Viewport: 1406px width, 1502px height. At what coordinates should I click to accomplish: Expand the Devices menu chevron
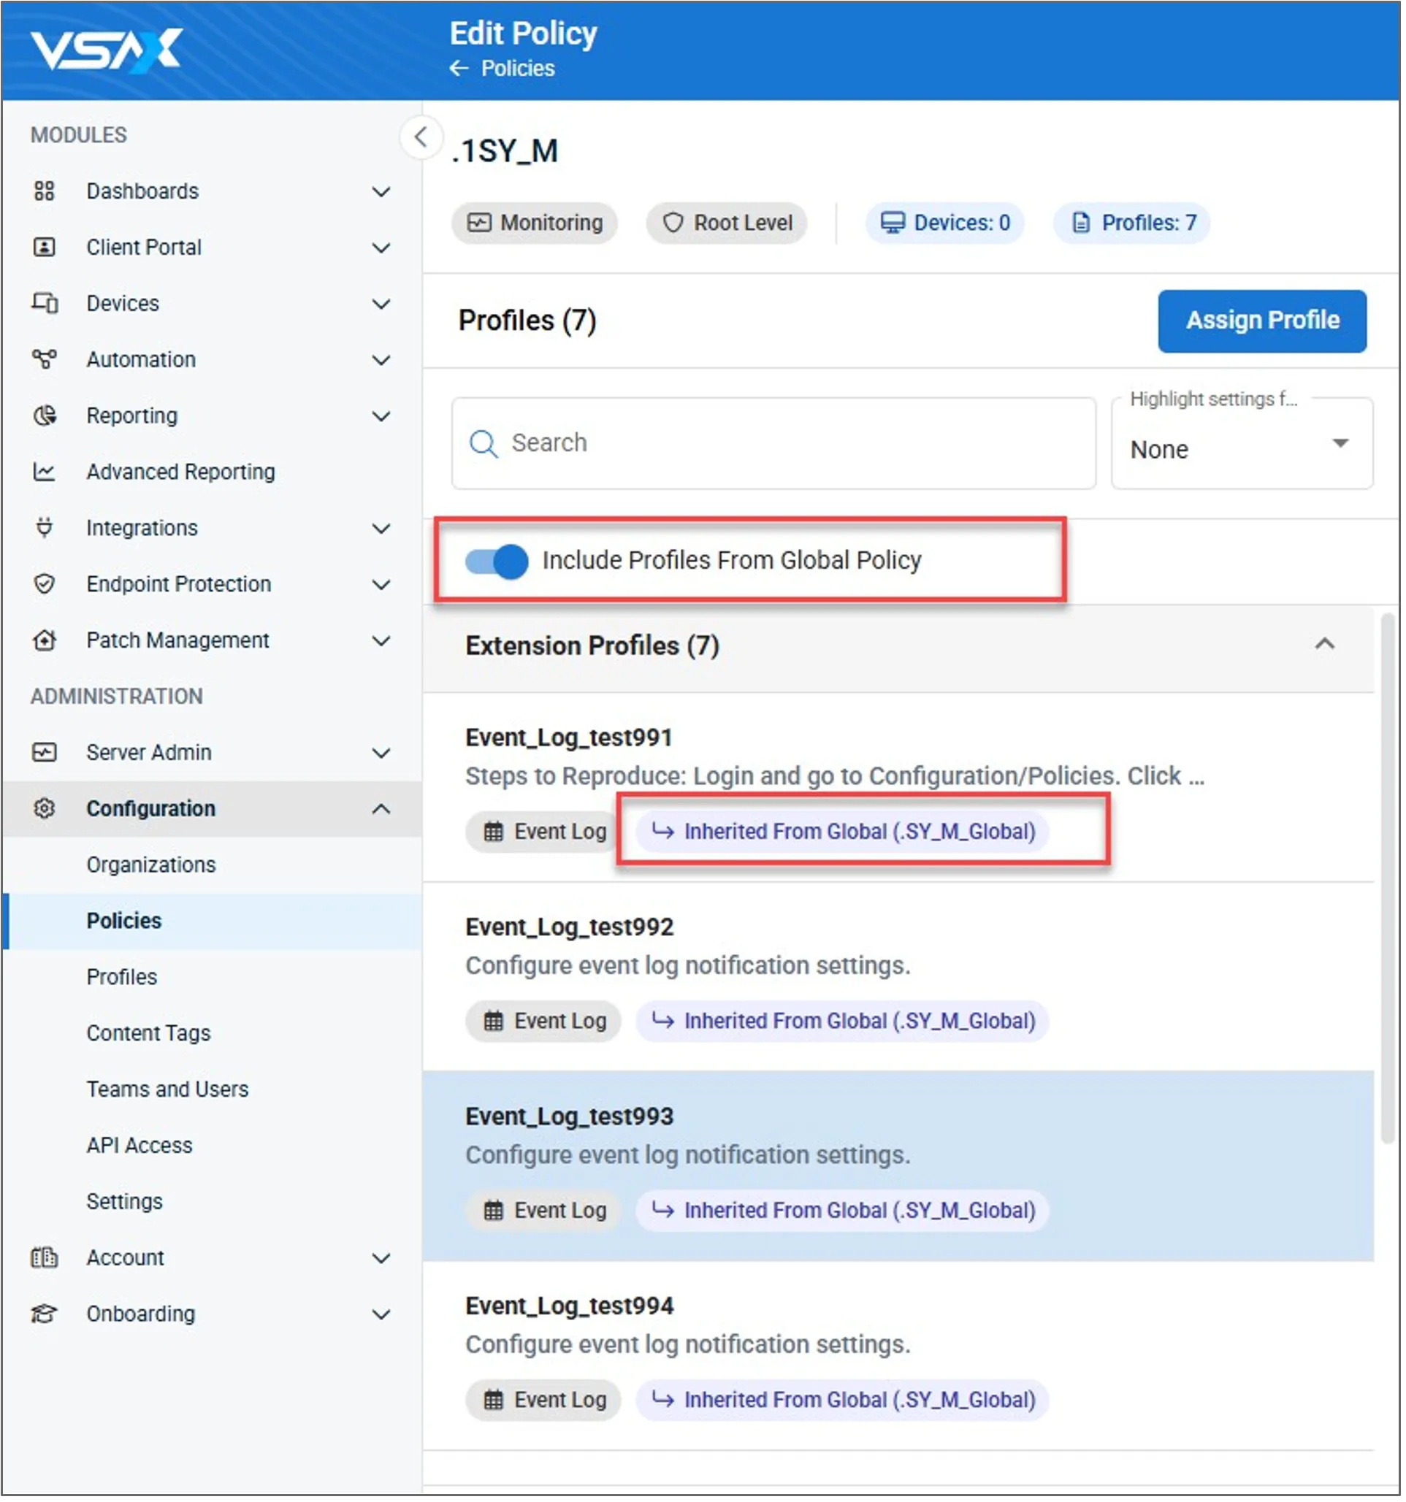coord(382,304)
